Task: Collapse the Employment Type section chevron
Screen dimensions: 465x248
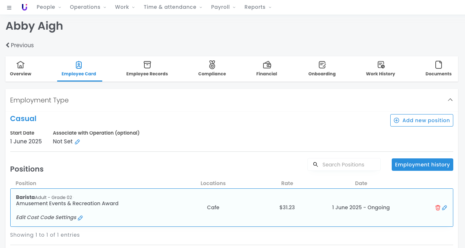Action: [450, 100]
